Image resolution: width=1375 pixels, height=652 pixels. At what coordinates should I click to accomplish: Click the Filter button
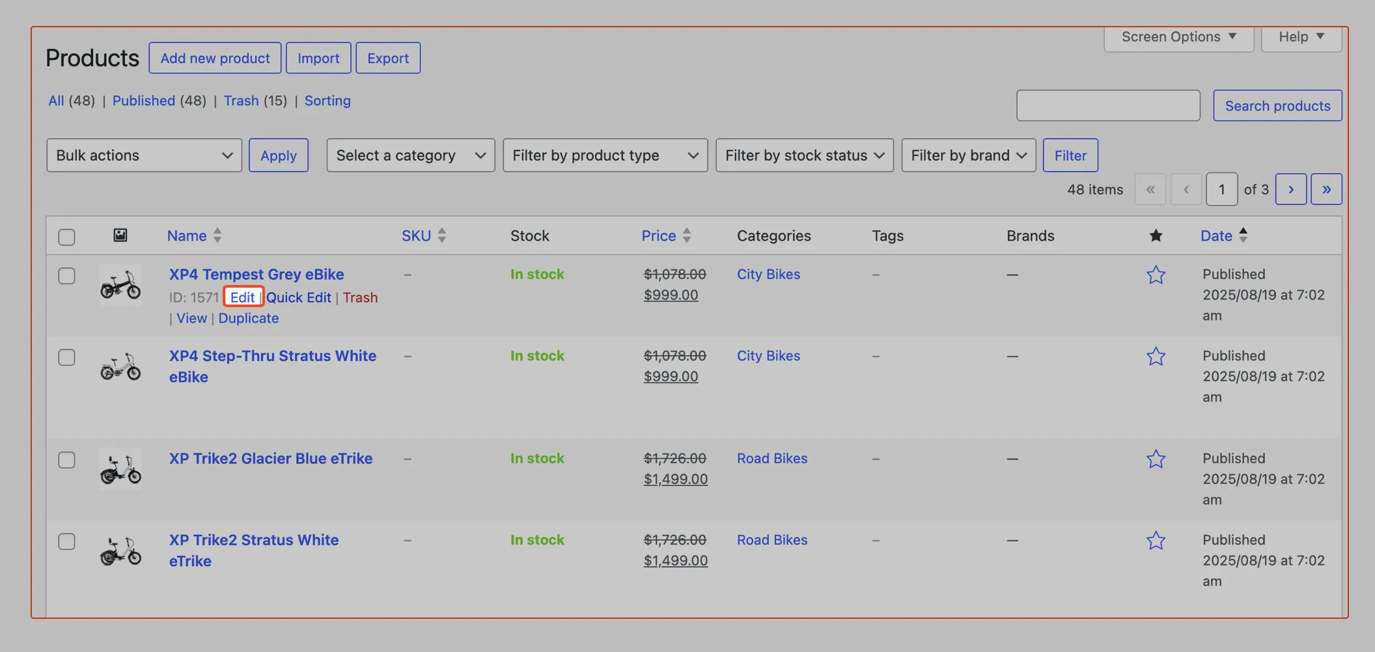1070,155
